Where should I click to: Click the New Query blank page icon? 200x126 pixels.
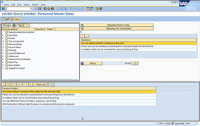pos(3,19)
